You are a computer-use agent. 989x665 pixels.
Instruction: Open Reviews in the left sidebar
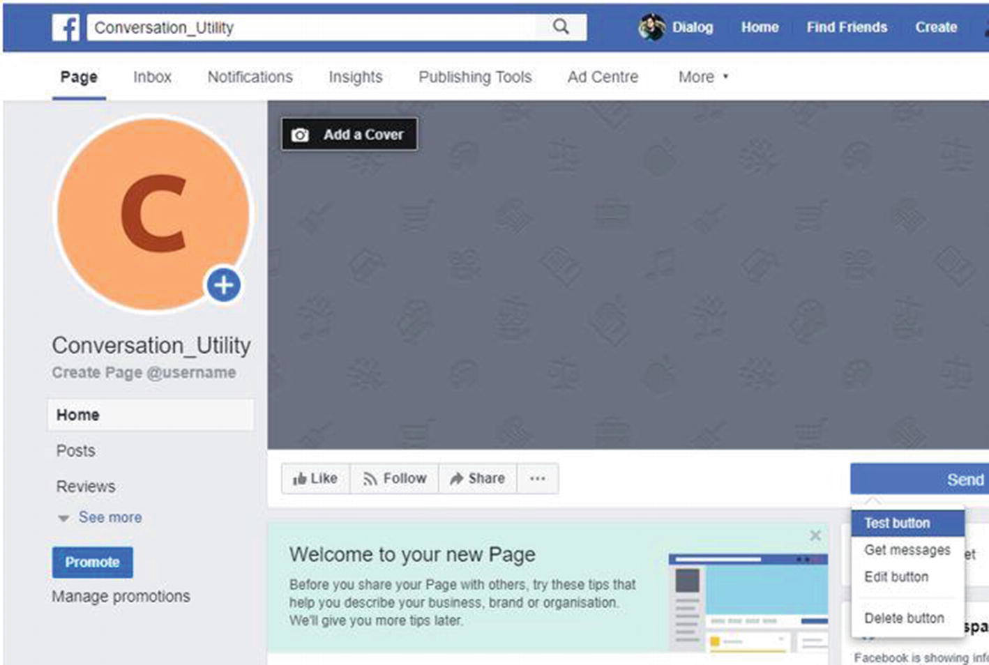[86, 486]
